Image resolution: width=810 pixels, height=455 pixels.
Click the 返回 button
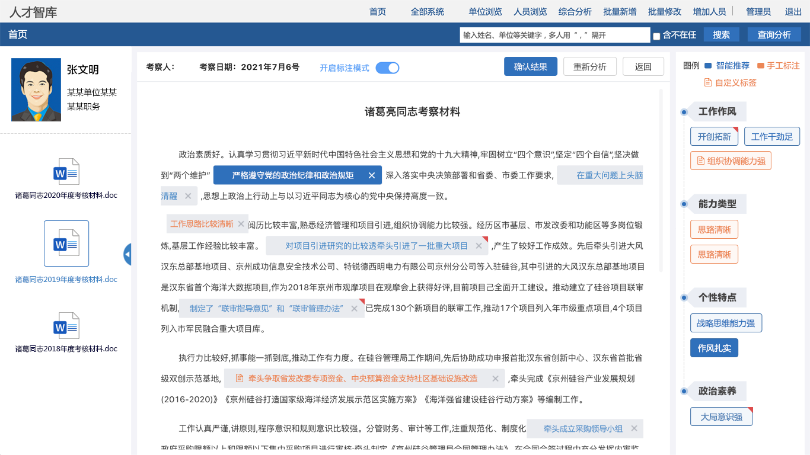coord(643,66)
